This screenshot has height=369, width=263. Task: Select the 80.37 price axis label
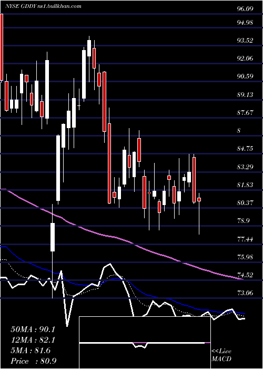click(x=245, y=203)
